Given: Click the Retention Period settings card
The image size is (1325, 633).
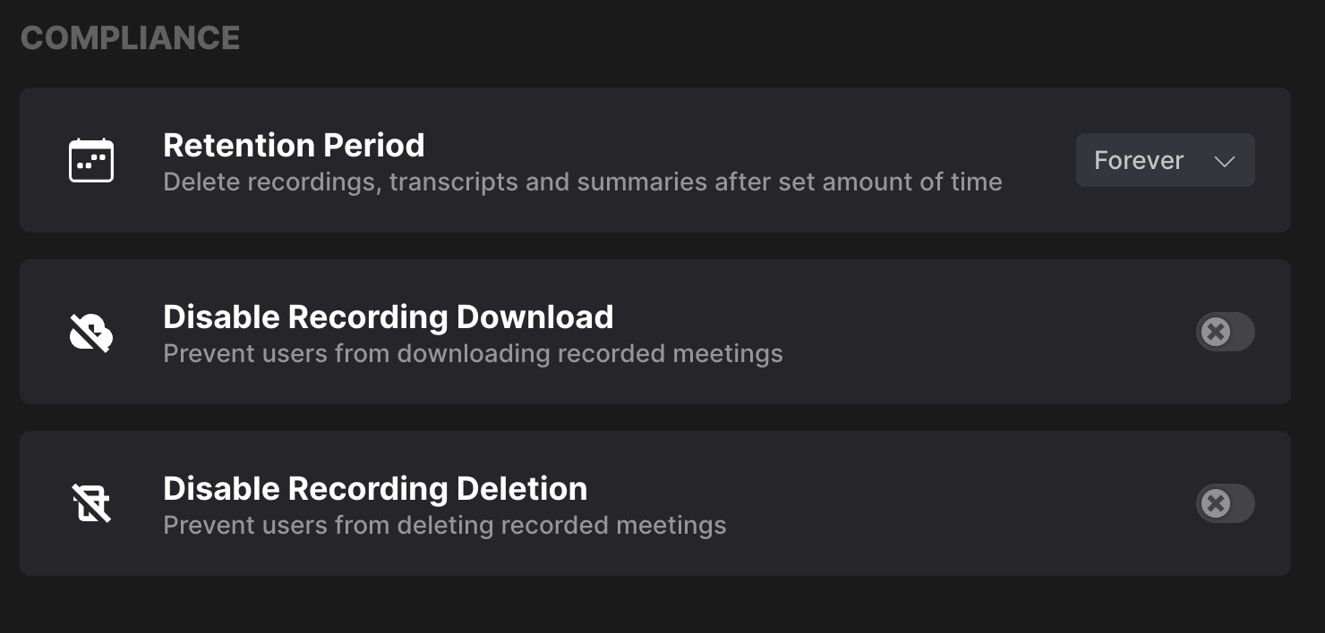Looking at the screenshot, I should (x=655, y=160).
